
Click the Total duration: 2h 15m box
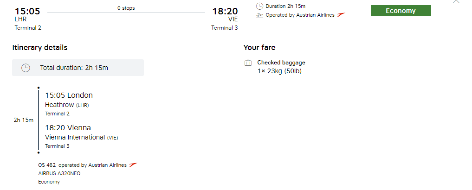(78, 68)
